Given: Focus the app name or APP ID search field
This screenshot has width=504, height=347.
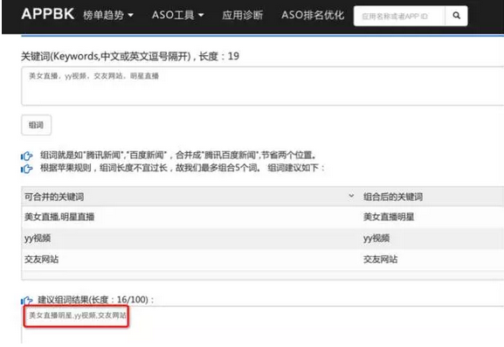Looking at the screenshot, I should click(399, 16).
